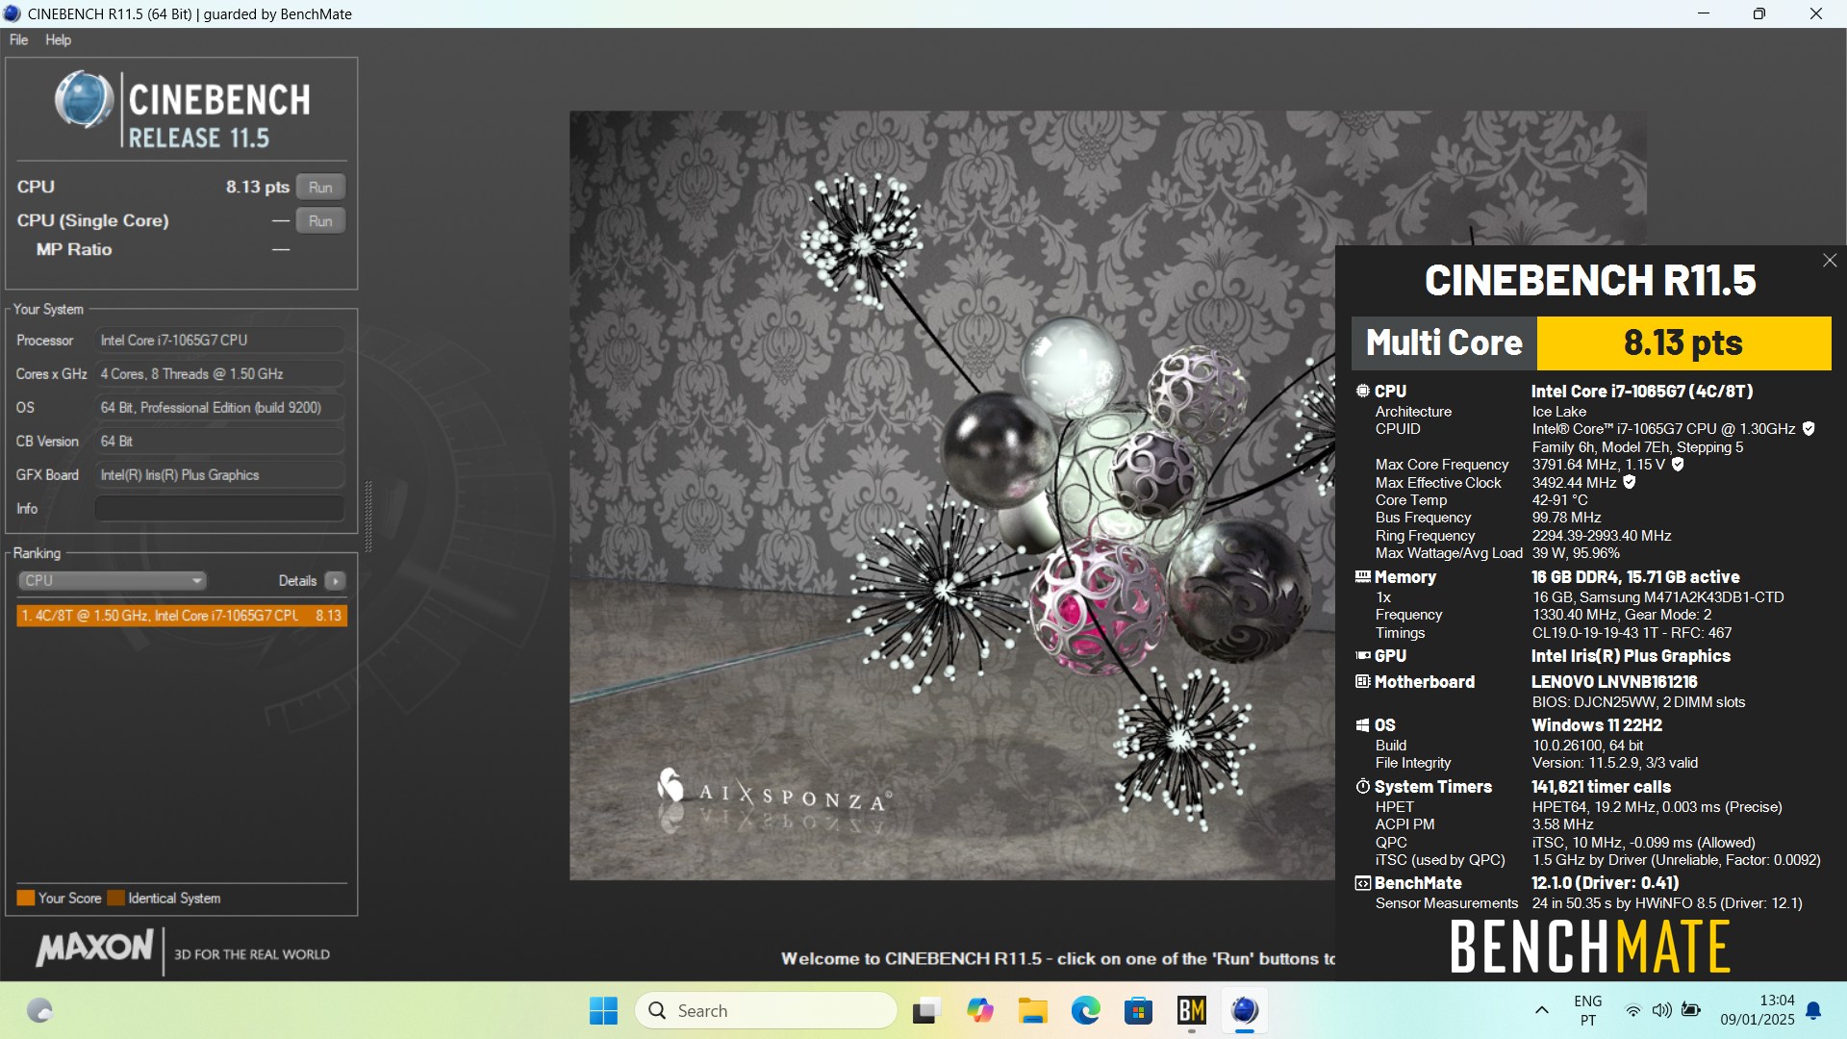Click the GPU icon in BenchMate panel
The image size is (1847, 1039).
[x=1362, y=655]
